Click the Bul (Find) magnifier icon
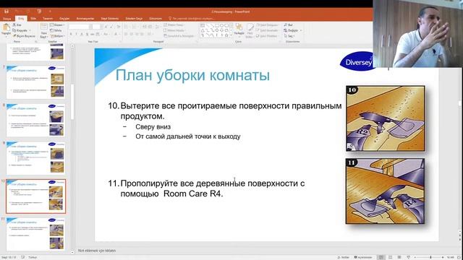Image resolution: width=463 pixels, height=260 pixels. [286, 25]
